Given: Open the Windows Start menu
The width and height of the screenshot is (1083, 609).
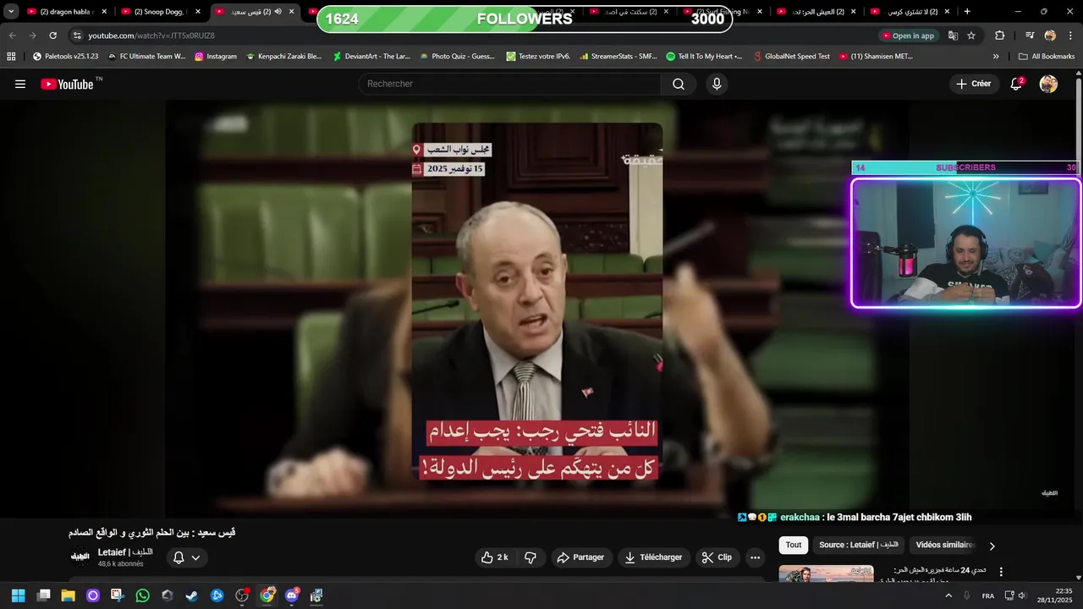Looking at the screenshot, I should (x=18, y=595).
